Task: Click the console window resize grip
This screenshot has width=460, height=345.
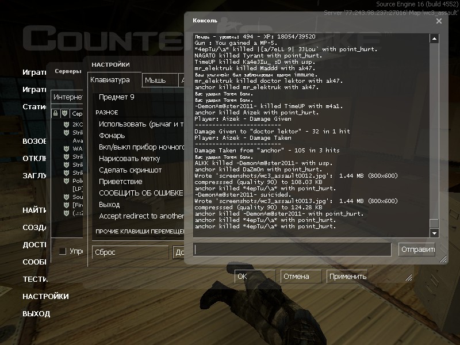Action: [443, 259]
